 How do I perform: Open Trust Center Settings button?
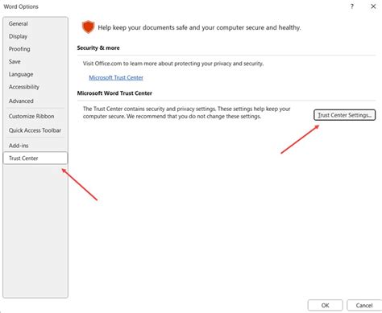click(345, 115)
